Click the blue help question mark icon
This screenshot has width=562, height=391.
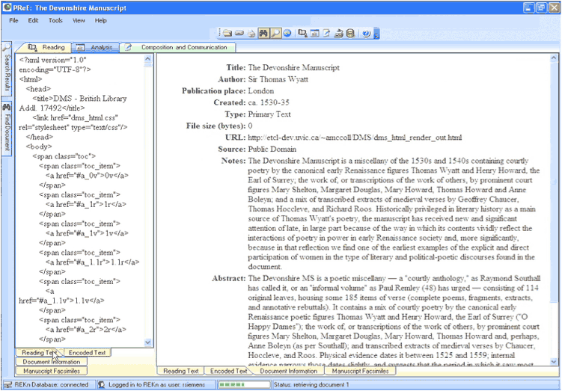coord(366,34)
